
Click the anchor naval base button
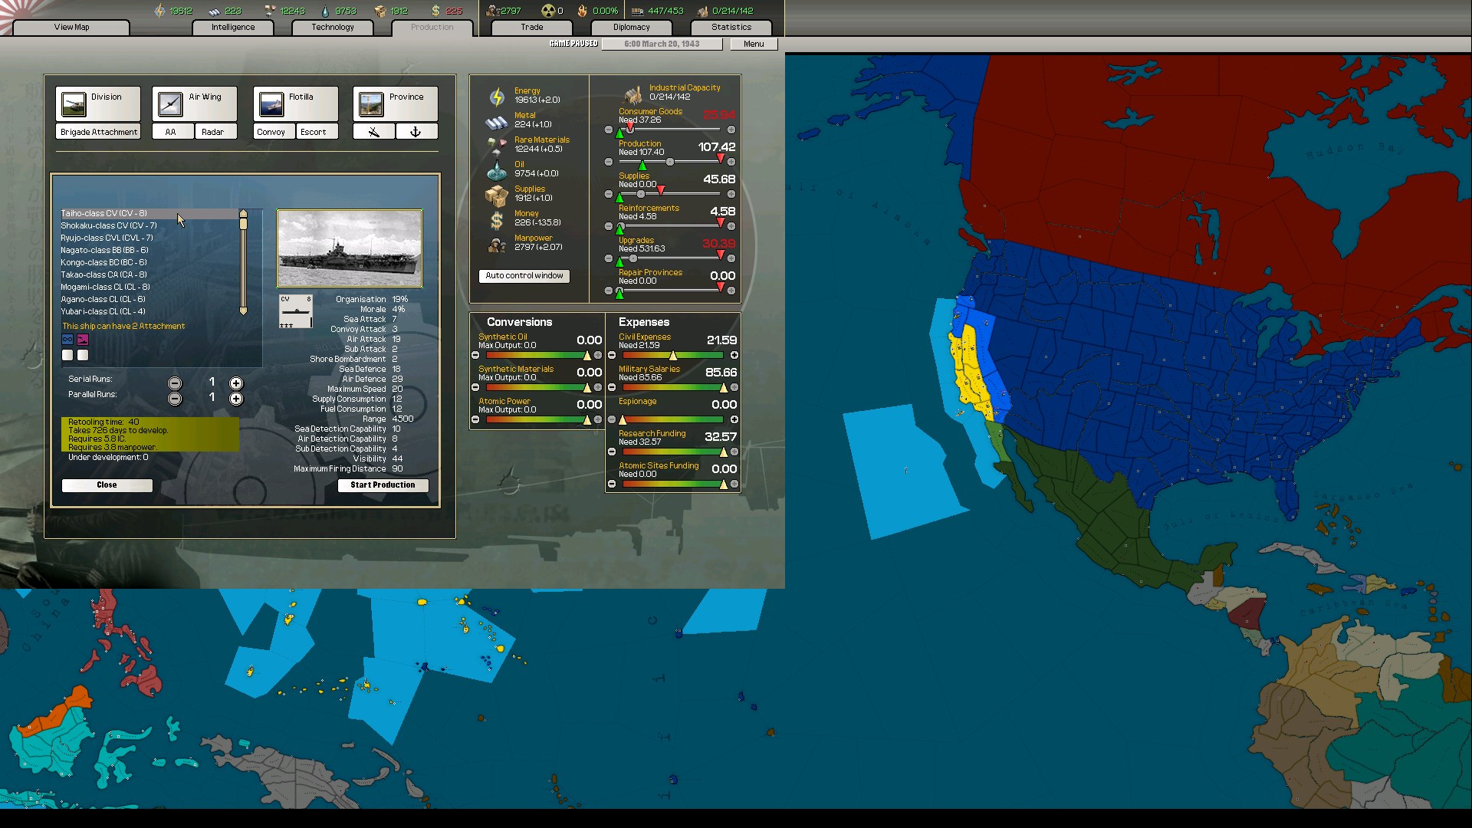tap(416, 132)
